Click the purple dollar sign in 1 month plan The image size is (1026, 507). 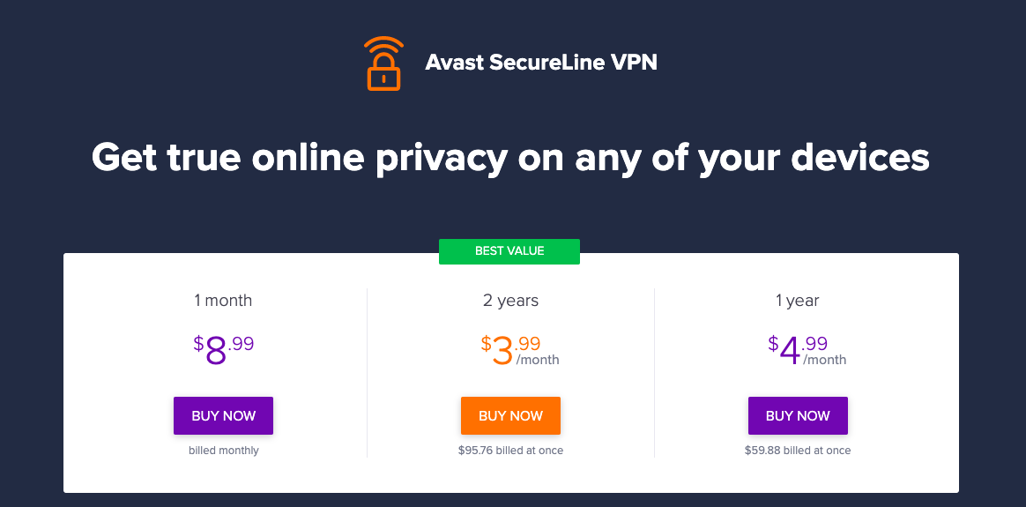pyautogui.click(x=198, y=343)
